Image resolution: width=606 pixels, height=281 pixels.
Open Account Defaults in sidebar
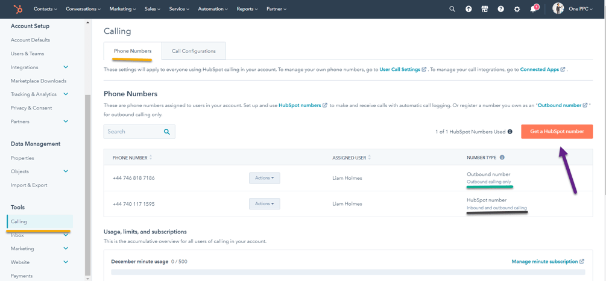coord(30,40)
